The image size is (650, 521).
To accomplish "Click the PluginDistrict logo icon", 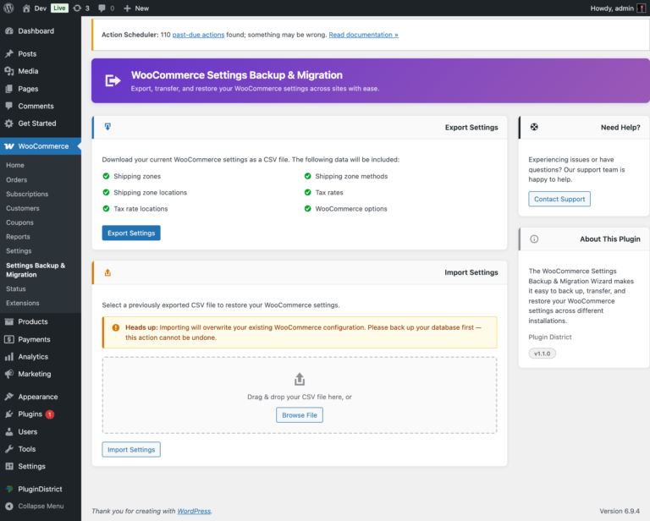I will pyautogui.click(x=9, y=489).
